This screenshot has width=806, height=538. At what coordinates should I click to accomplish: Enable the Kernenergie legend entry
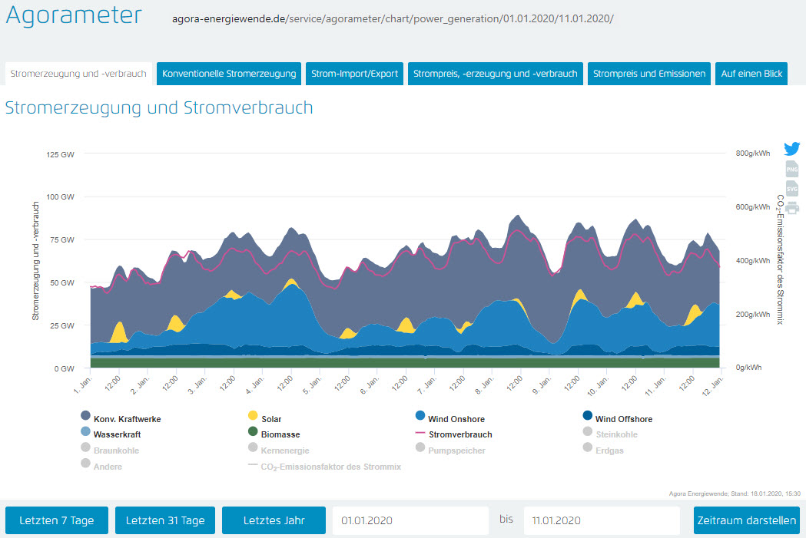coord(285,451)
